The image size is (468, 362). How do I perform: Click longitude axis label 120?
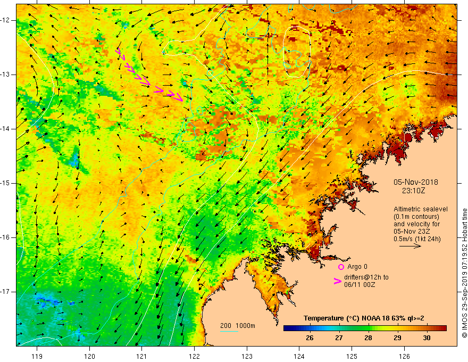(89, 356)
